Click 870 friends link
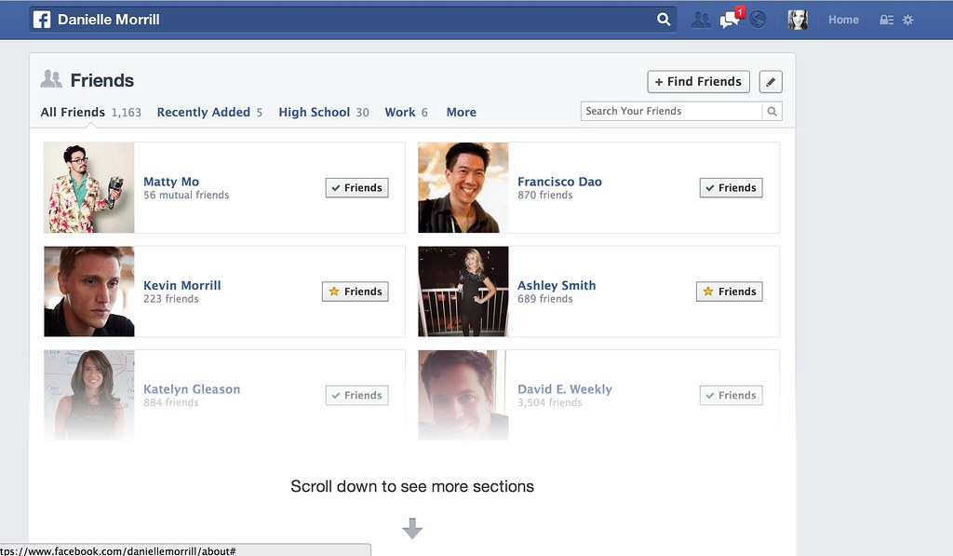 545,196
